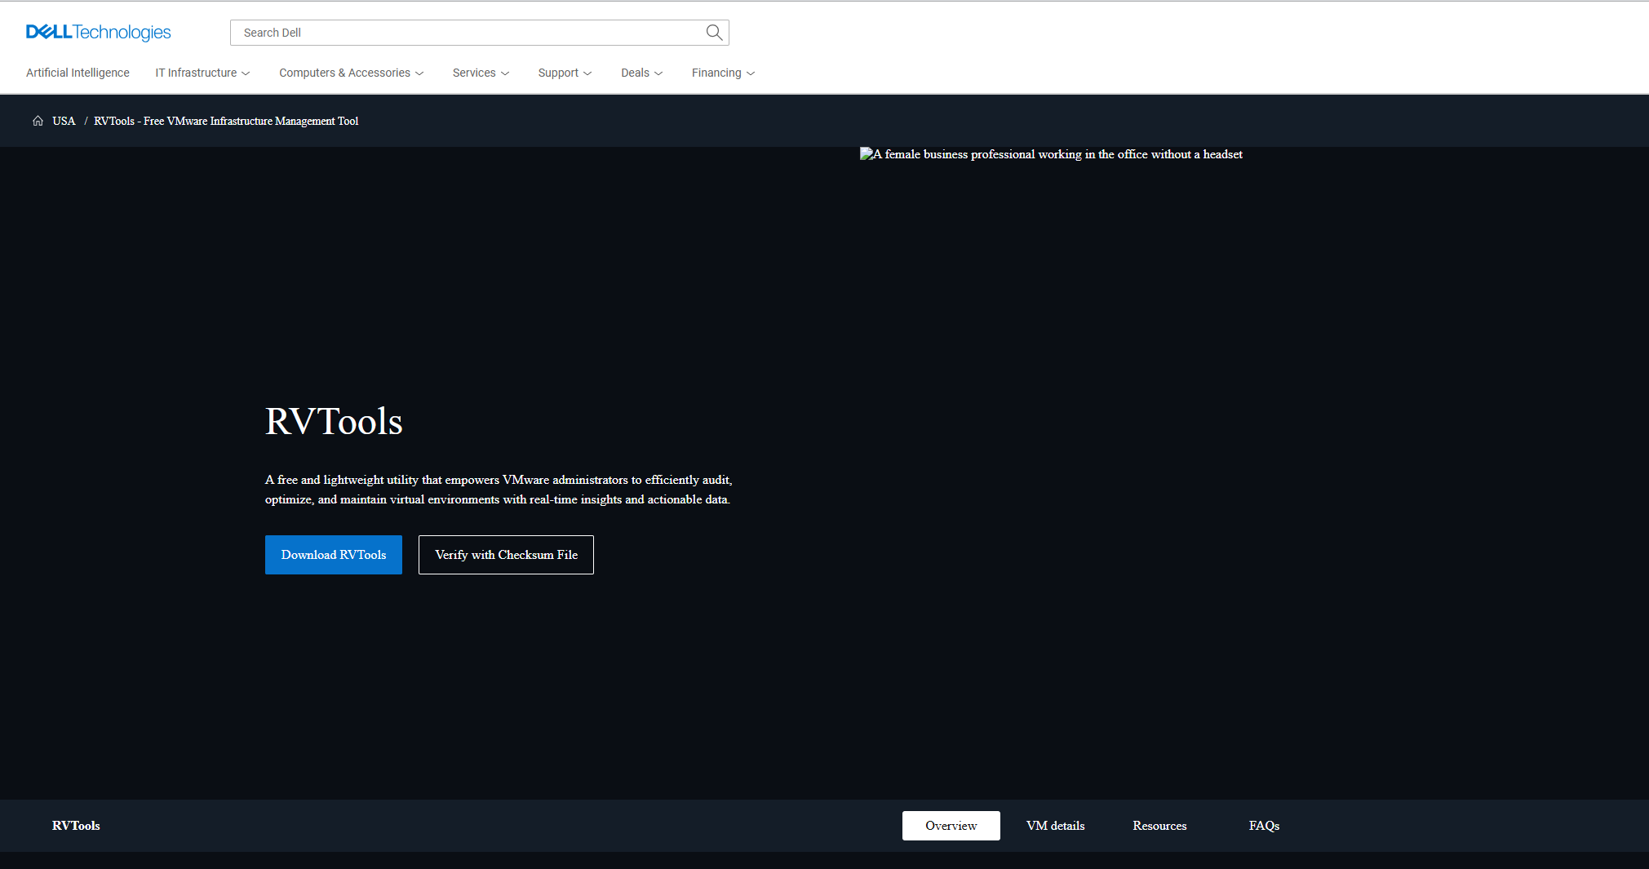Click the Download RVTools button
Screen dimensions: 1649x869
[x=334, y=555]
